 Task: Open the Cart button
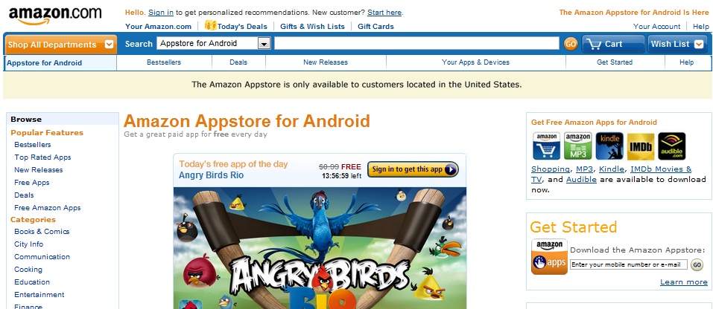pyautogui.click(x=613, y=44)
